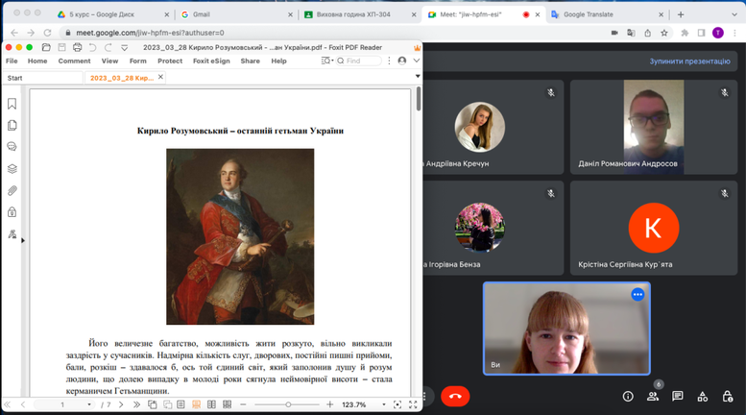The width and height of the screenshot is (746, 415).
Task: Expand the quick access toolbar customize arrow
Action: tap(125, 47)
